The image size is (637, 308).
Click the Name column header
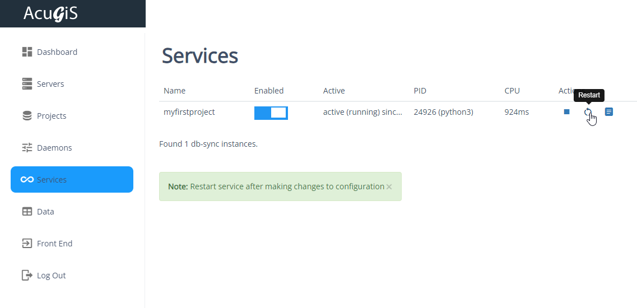174,91
